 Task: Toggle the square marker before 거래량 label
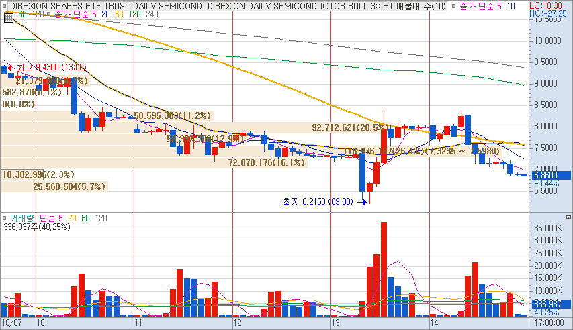[x=5, y=218]
